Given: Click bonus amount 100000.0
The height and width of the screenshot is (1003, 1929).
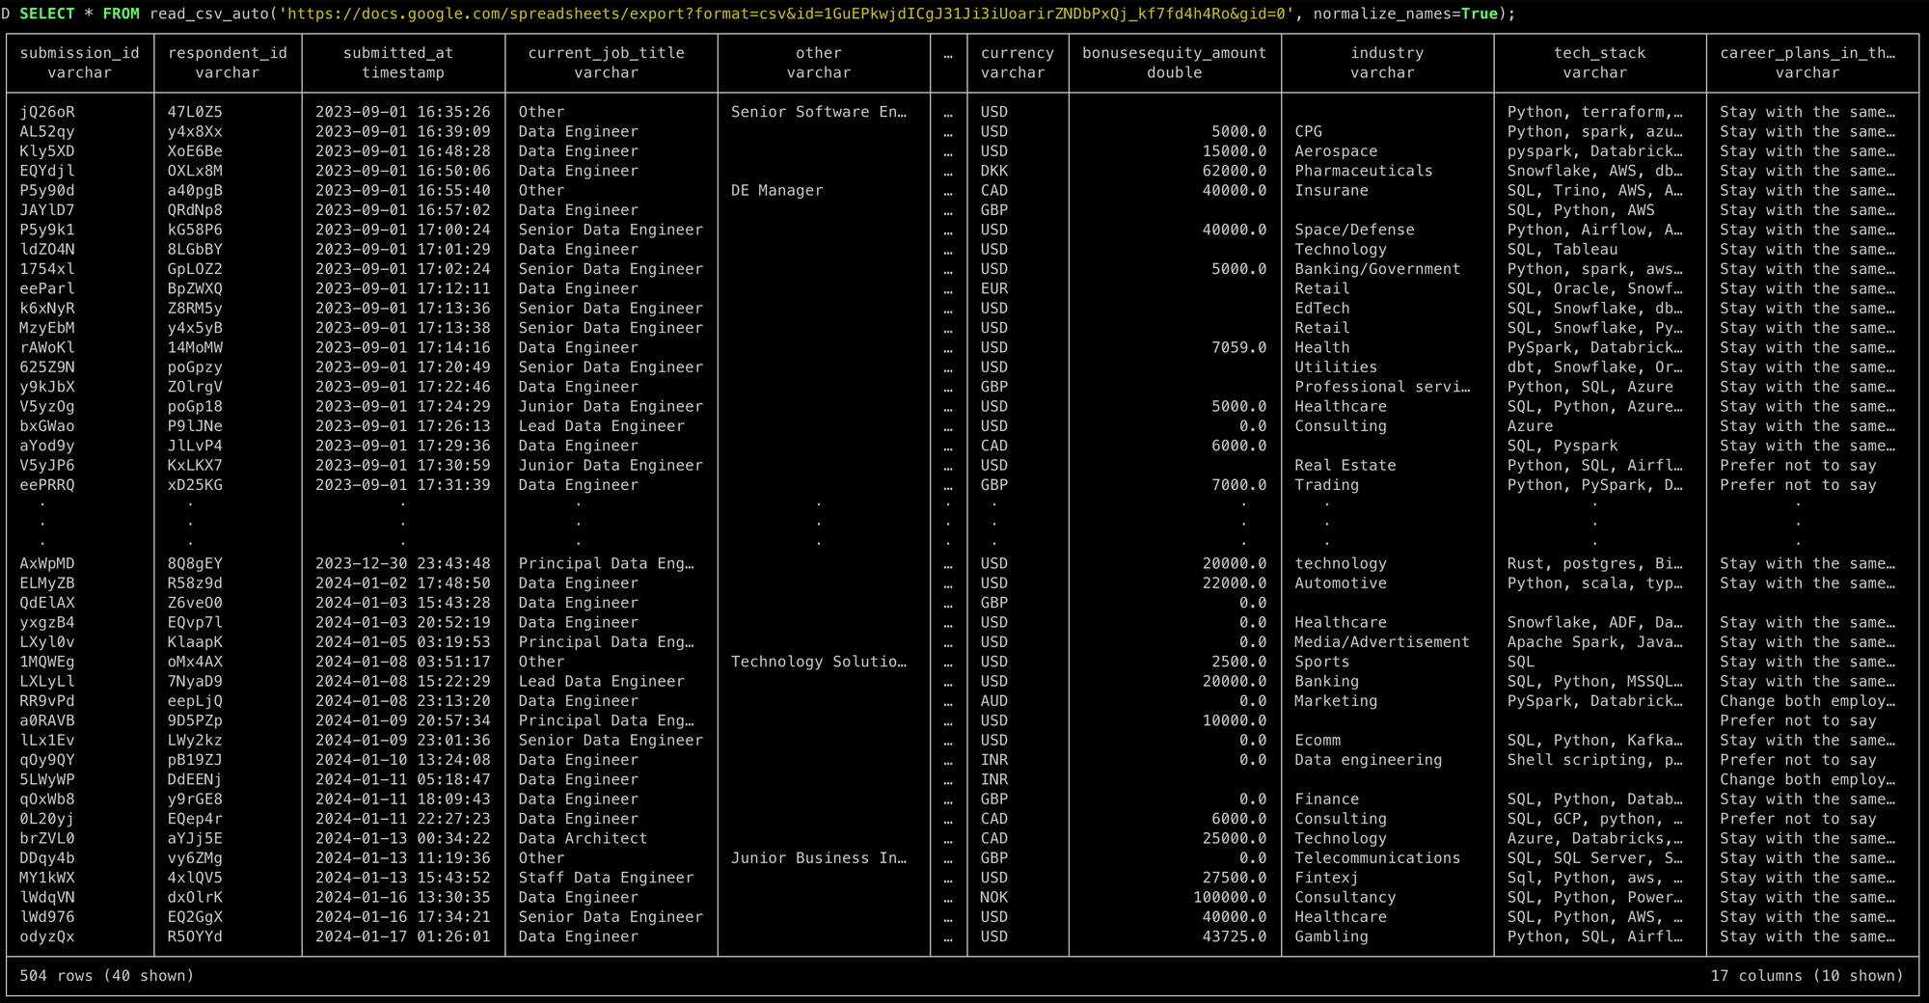Looking at the screenshot, I should click(1230, 897).
